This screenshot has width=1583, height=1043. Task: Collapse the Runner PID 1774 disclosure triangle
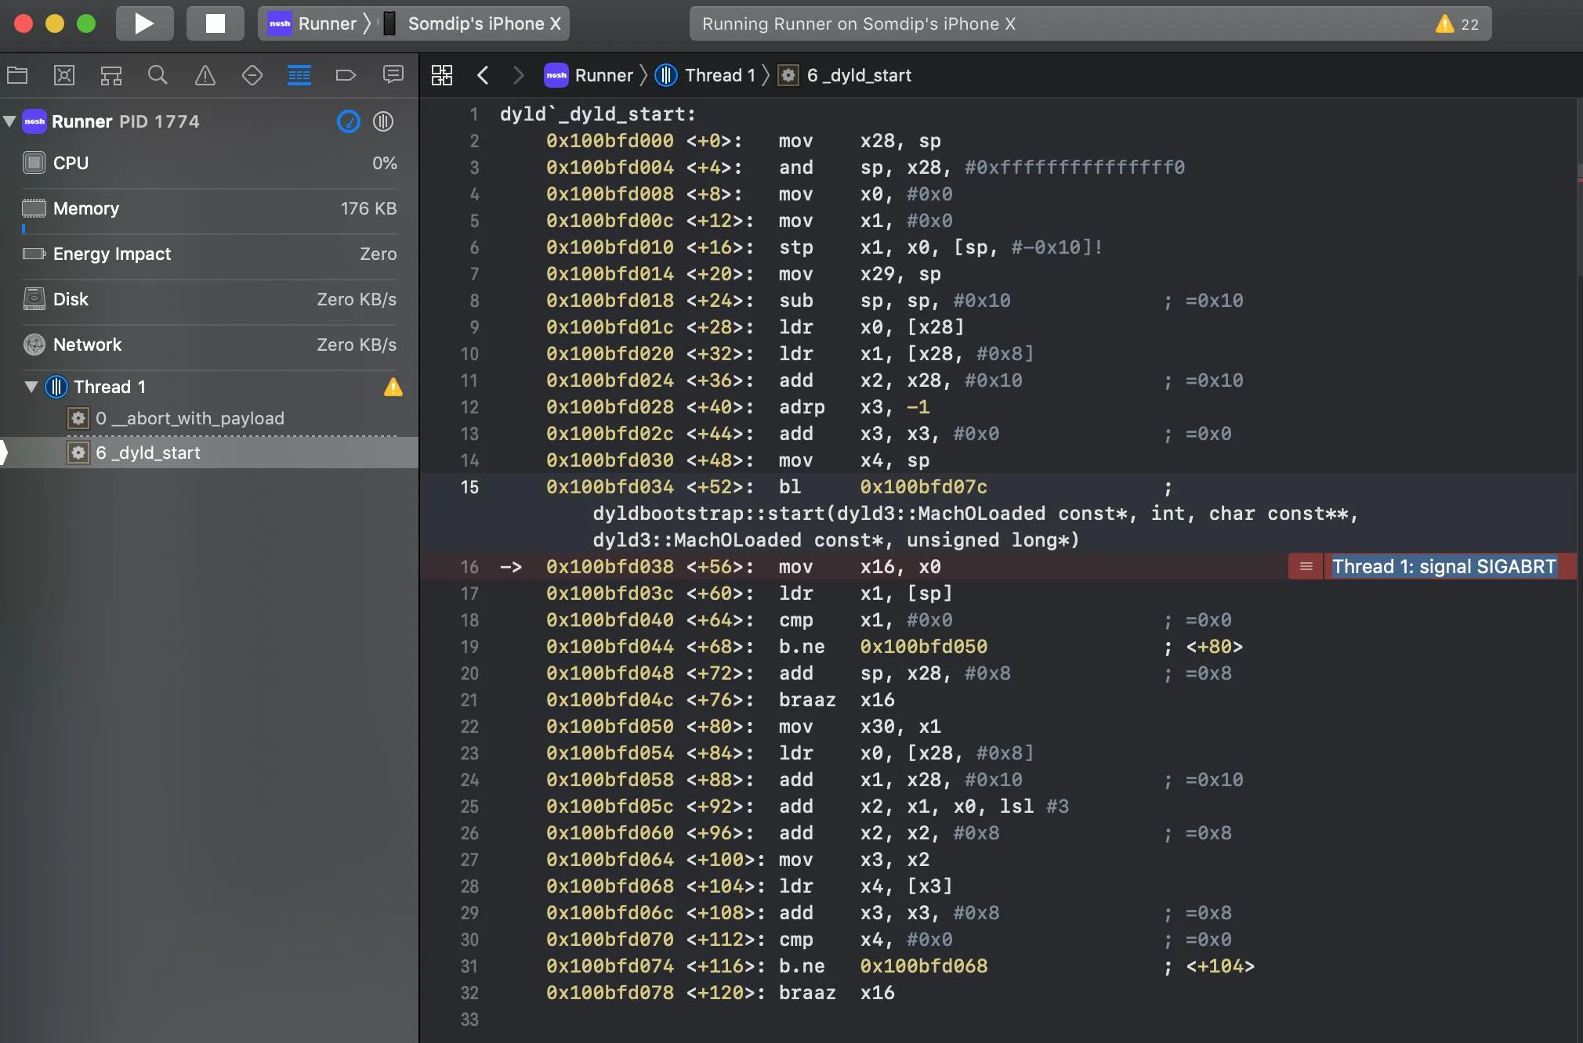click(10, 121)
